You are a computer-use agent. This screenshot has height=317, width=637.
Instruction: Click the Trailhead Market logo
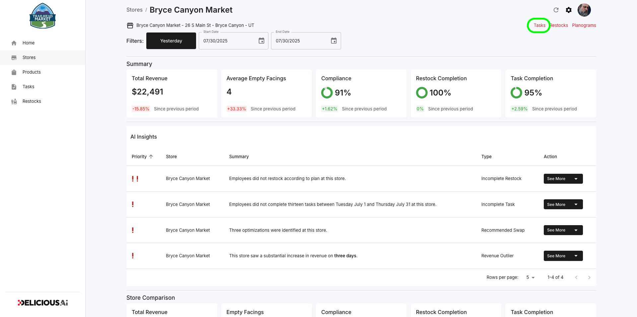click(42, 16)
